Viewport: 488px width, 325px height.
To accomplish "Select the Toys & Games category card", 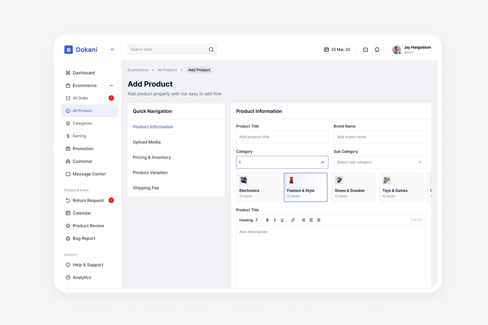I will tap(401, 188).
